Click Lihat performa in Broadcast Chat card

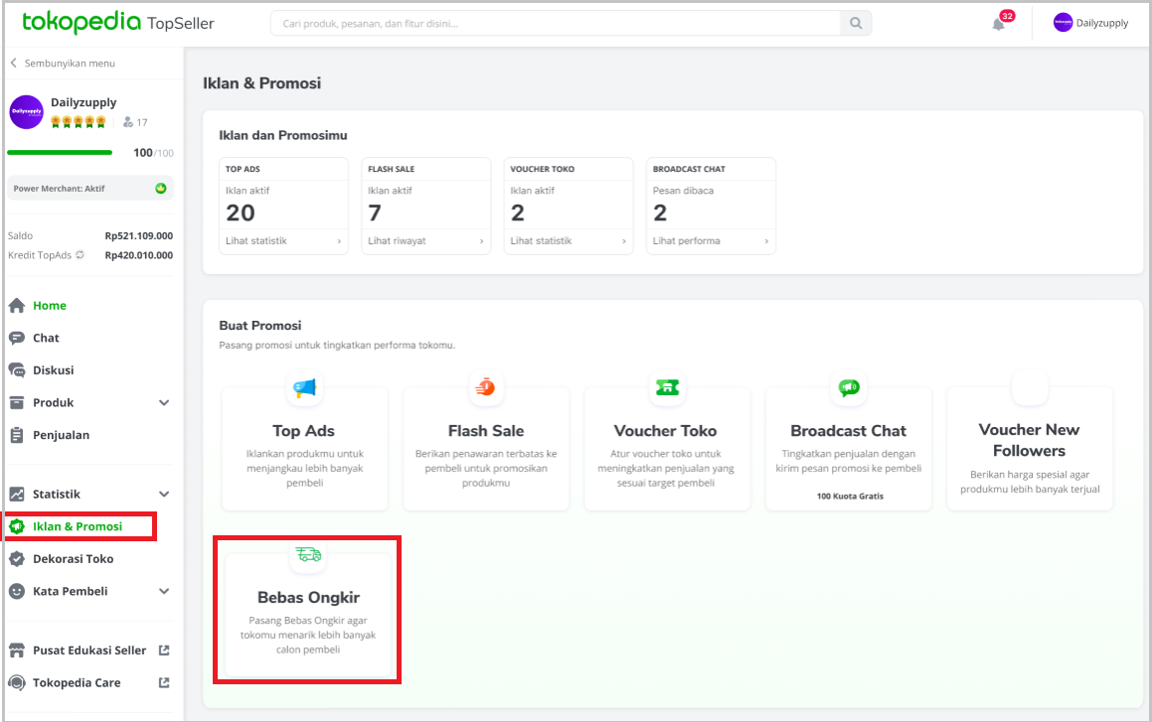686,240
